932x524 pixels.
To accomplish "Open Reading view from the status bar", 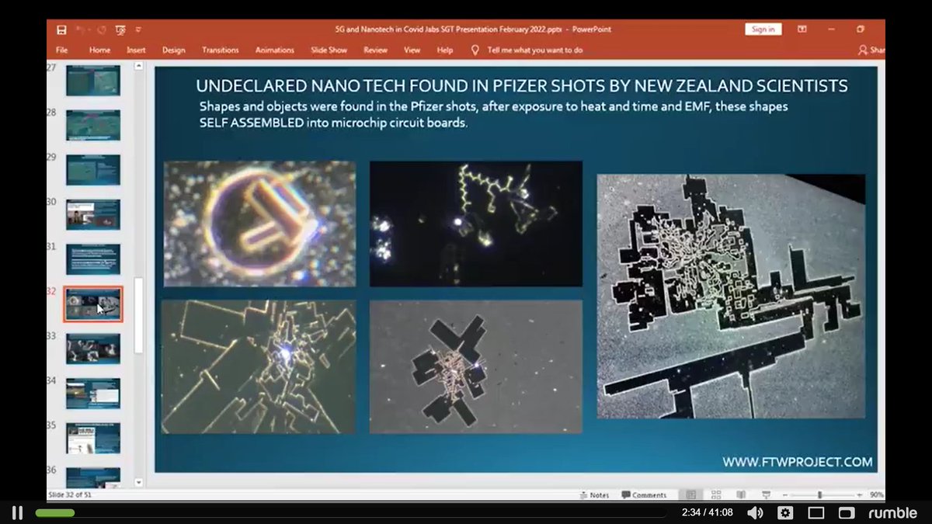I will coord(739,495).
